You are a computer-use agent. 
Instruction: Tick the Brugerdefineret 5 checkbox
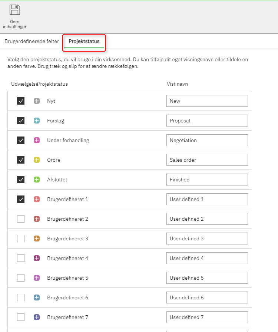21,278
